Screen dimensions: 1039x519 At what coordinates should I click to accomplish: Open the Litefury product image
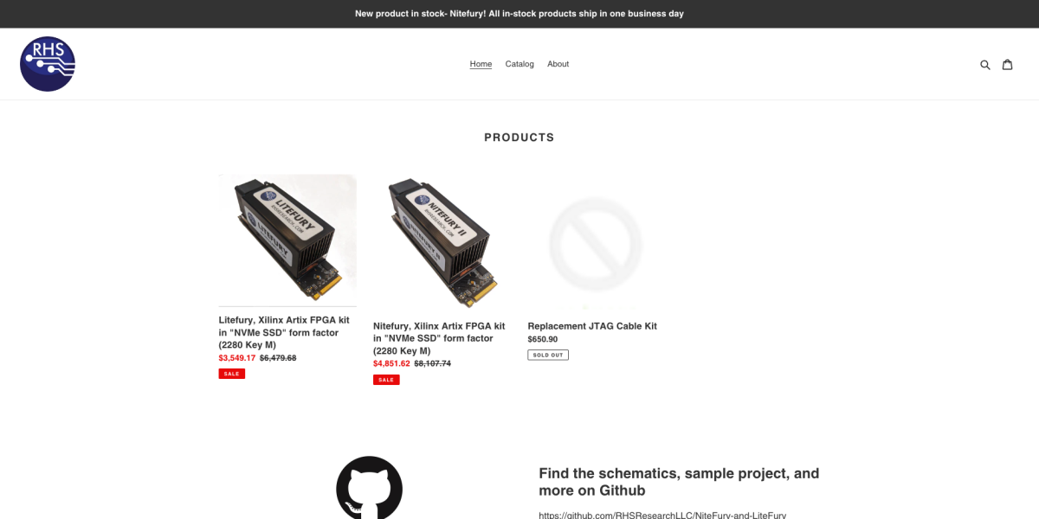pos(287,240)
